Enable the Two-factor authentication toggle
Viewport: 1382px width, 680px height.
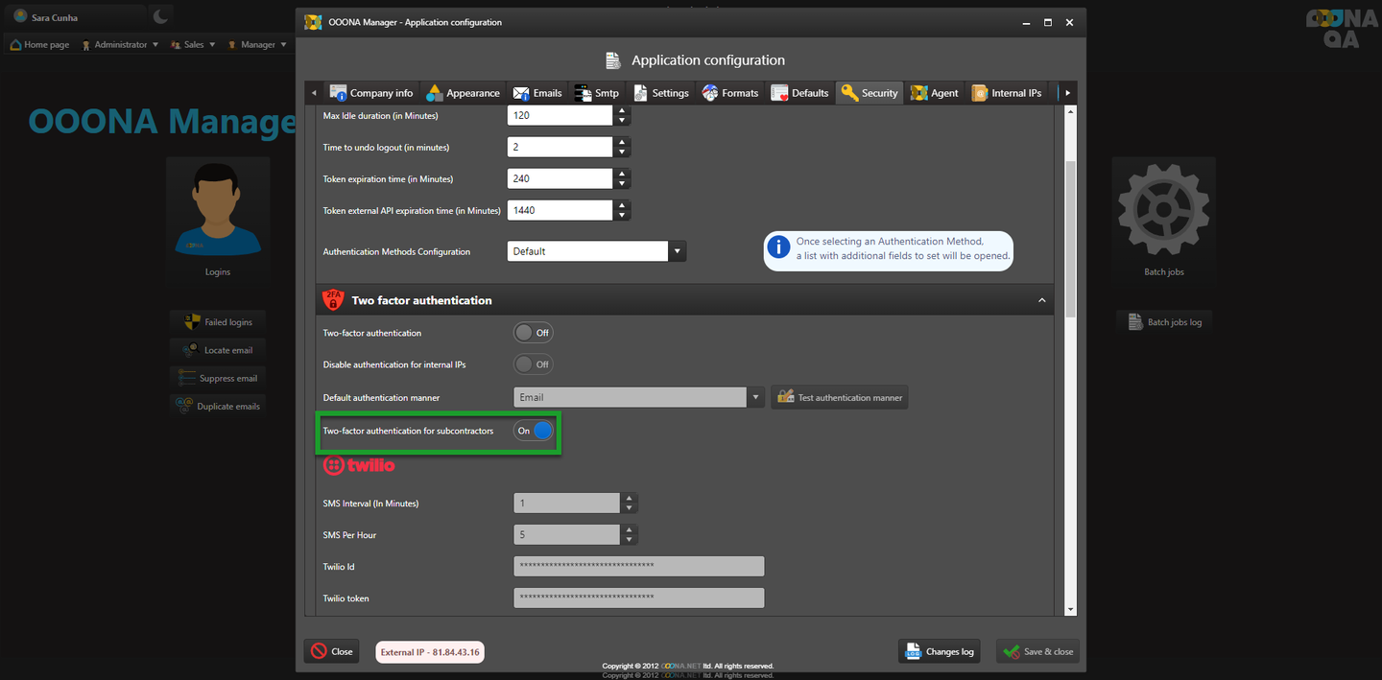[x=534, y=333]
